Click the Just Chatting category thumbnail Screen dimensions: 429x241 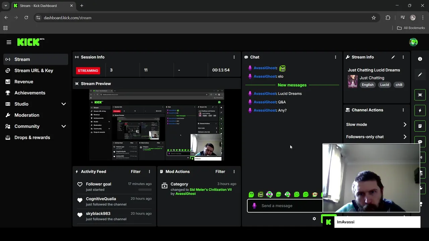click(353, 81)
